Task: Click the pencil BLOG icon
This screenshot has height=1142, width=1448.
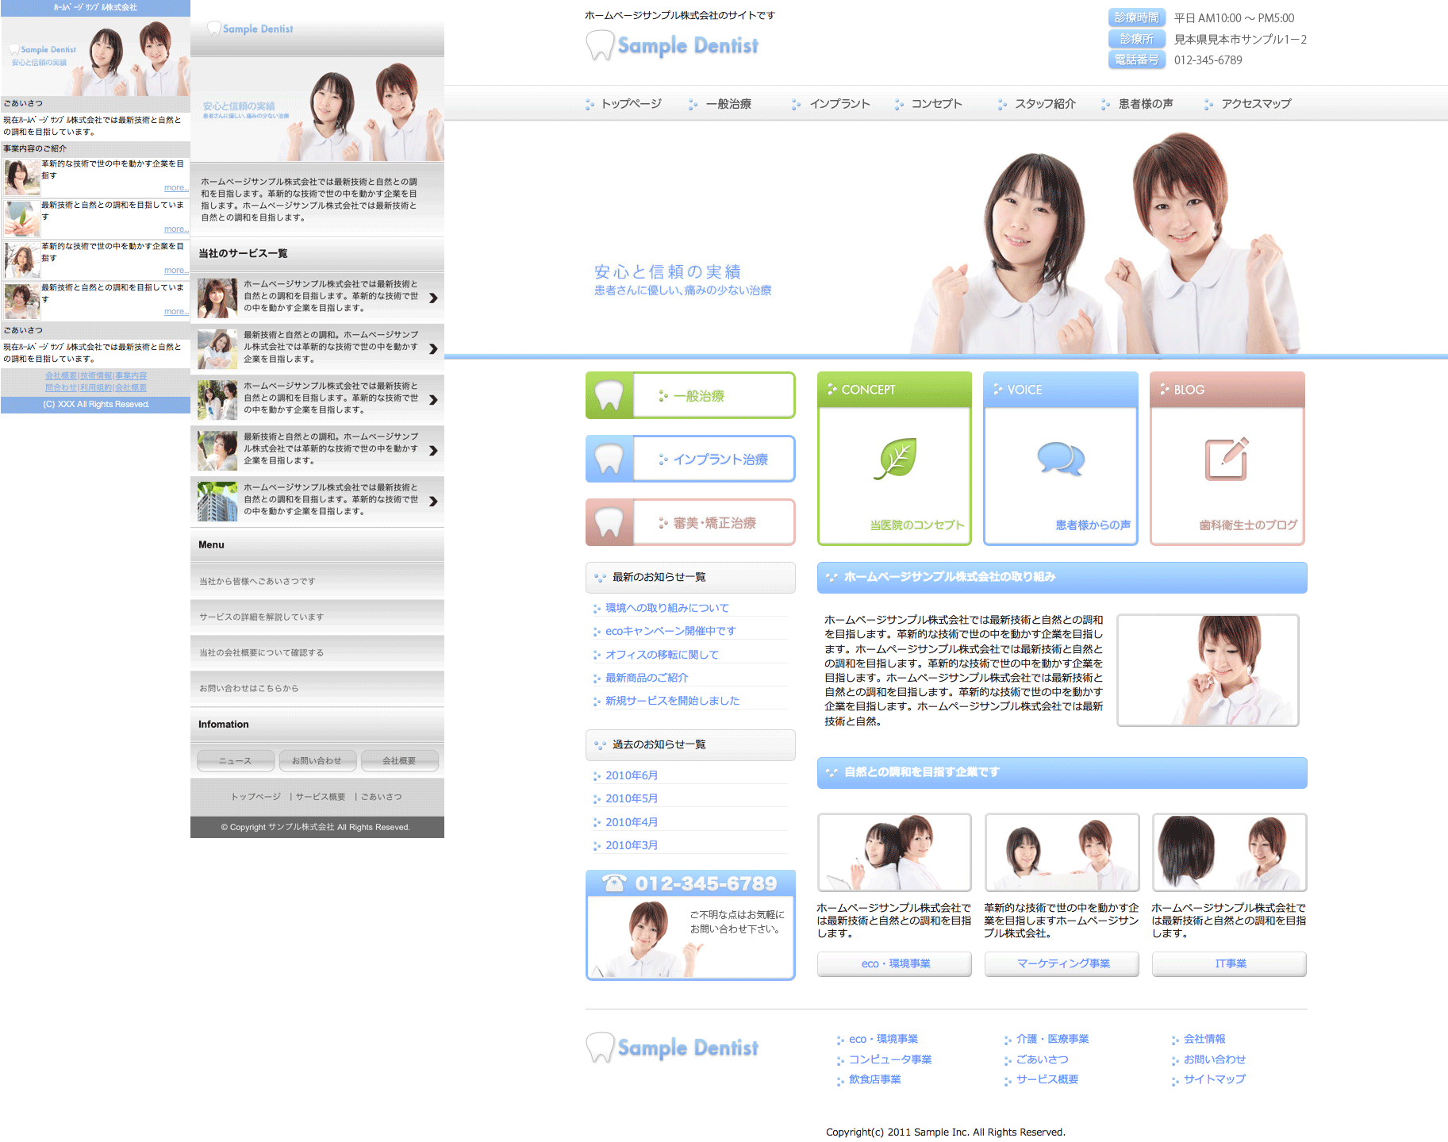Action: pos(1227,459)
